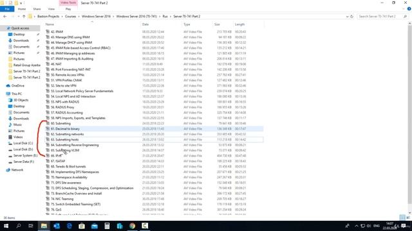Open Local Disk (C:) in sidebar
Image resolution: width=412 pixels, height=231 pixels.
(x=23, y=143)
